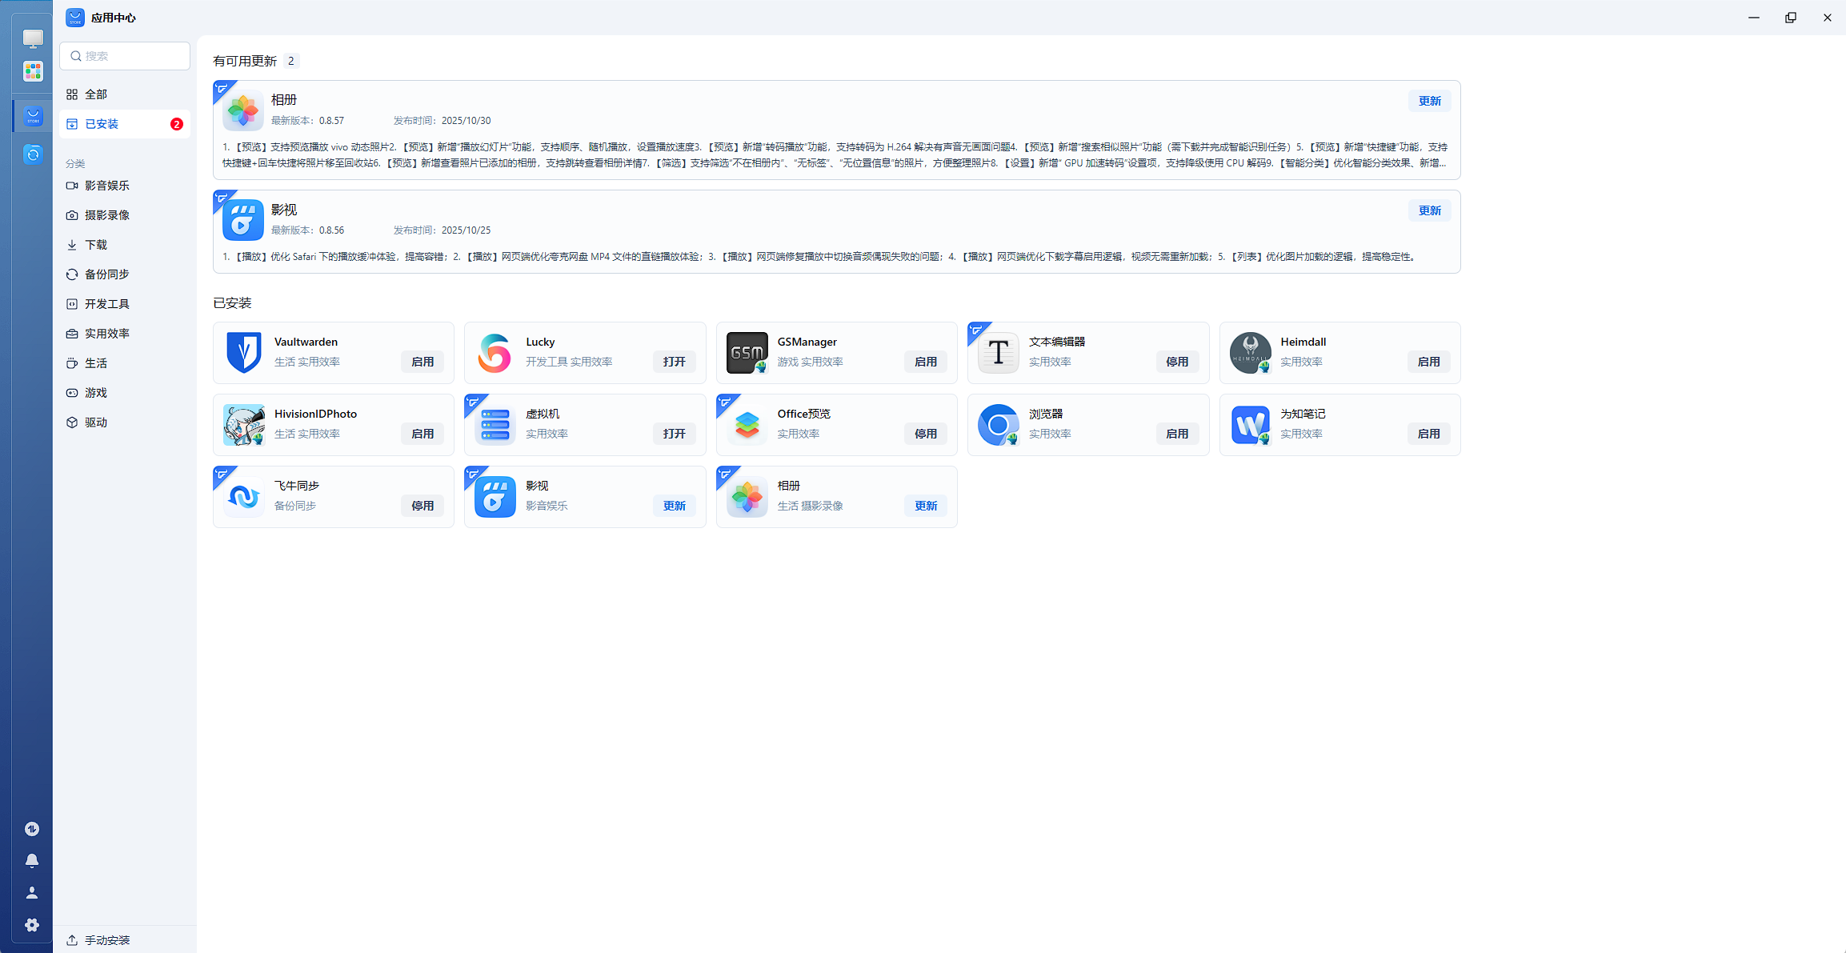
Task: Open the Lucky app icon
Action: [495, 353]
